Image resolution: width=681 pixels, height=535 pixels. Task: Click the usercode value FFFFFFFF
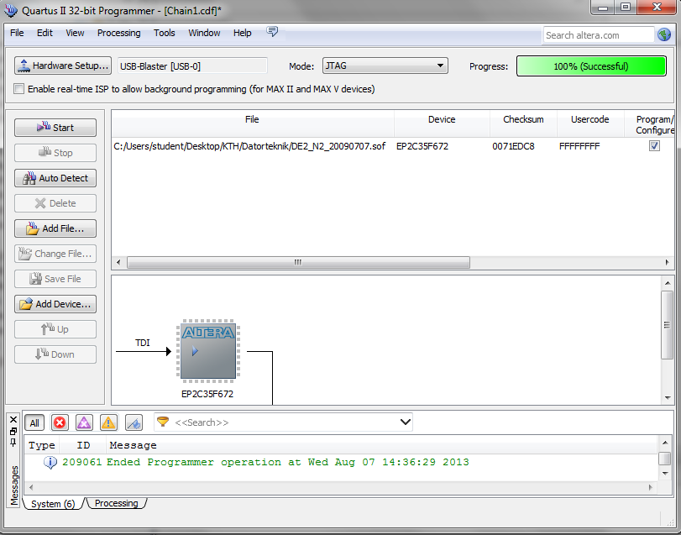tap(579, 146)
